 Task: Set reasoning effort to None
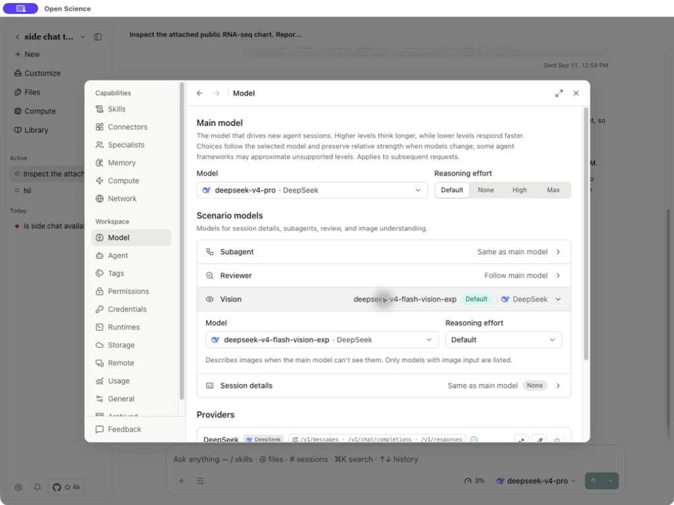click(x=486, y=190)
